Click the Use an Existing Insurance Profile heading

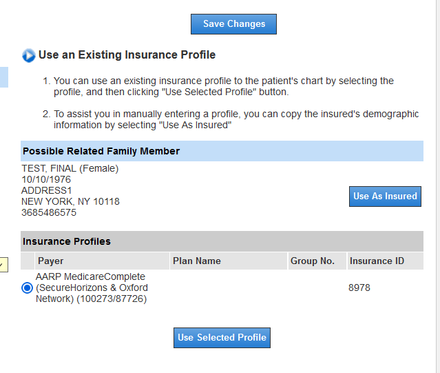127,55
